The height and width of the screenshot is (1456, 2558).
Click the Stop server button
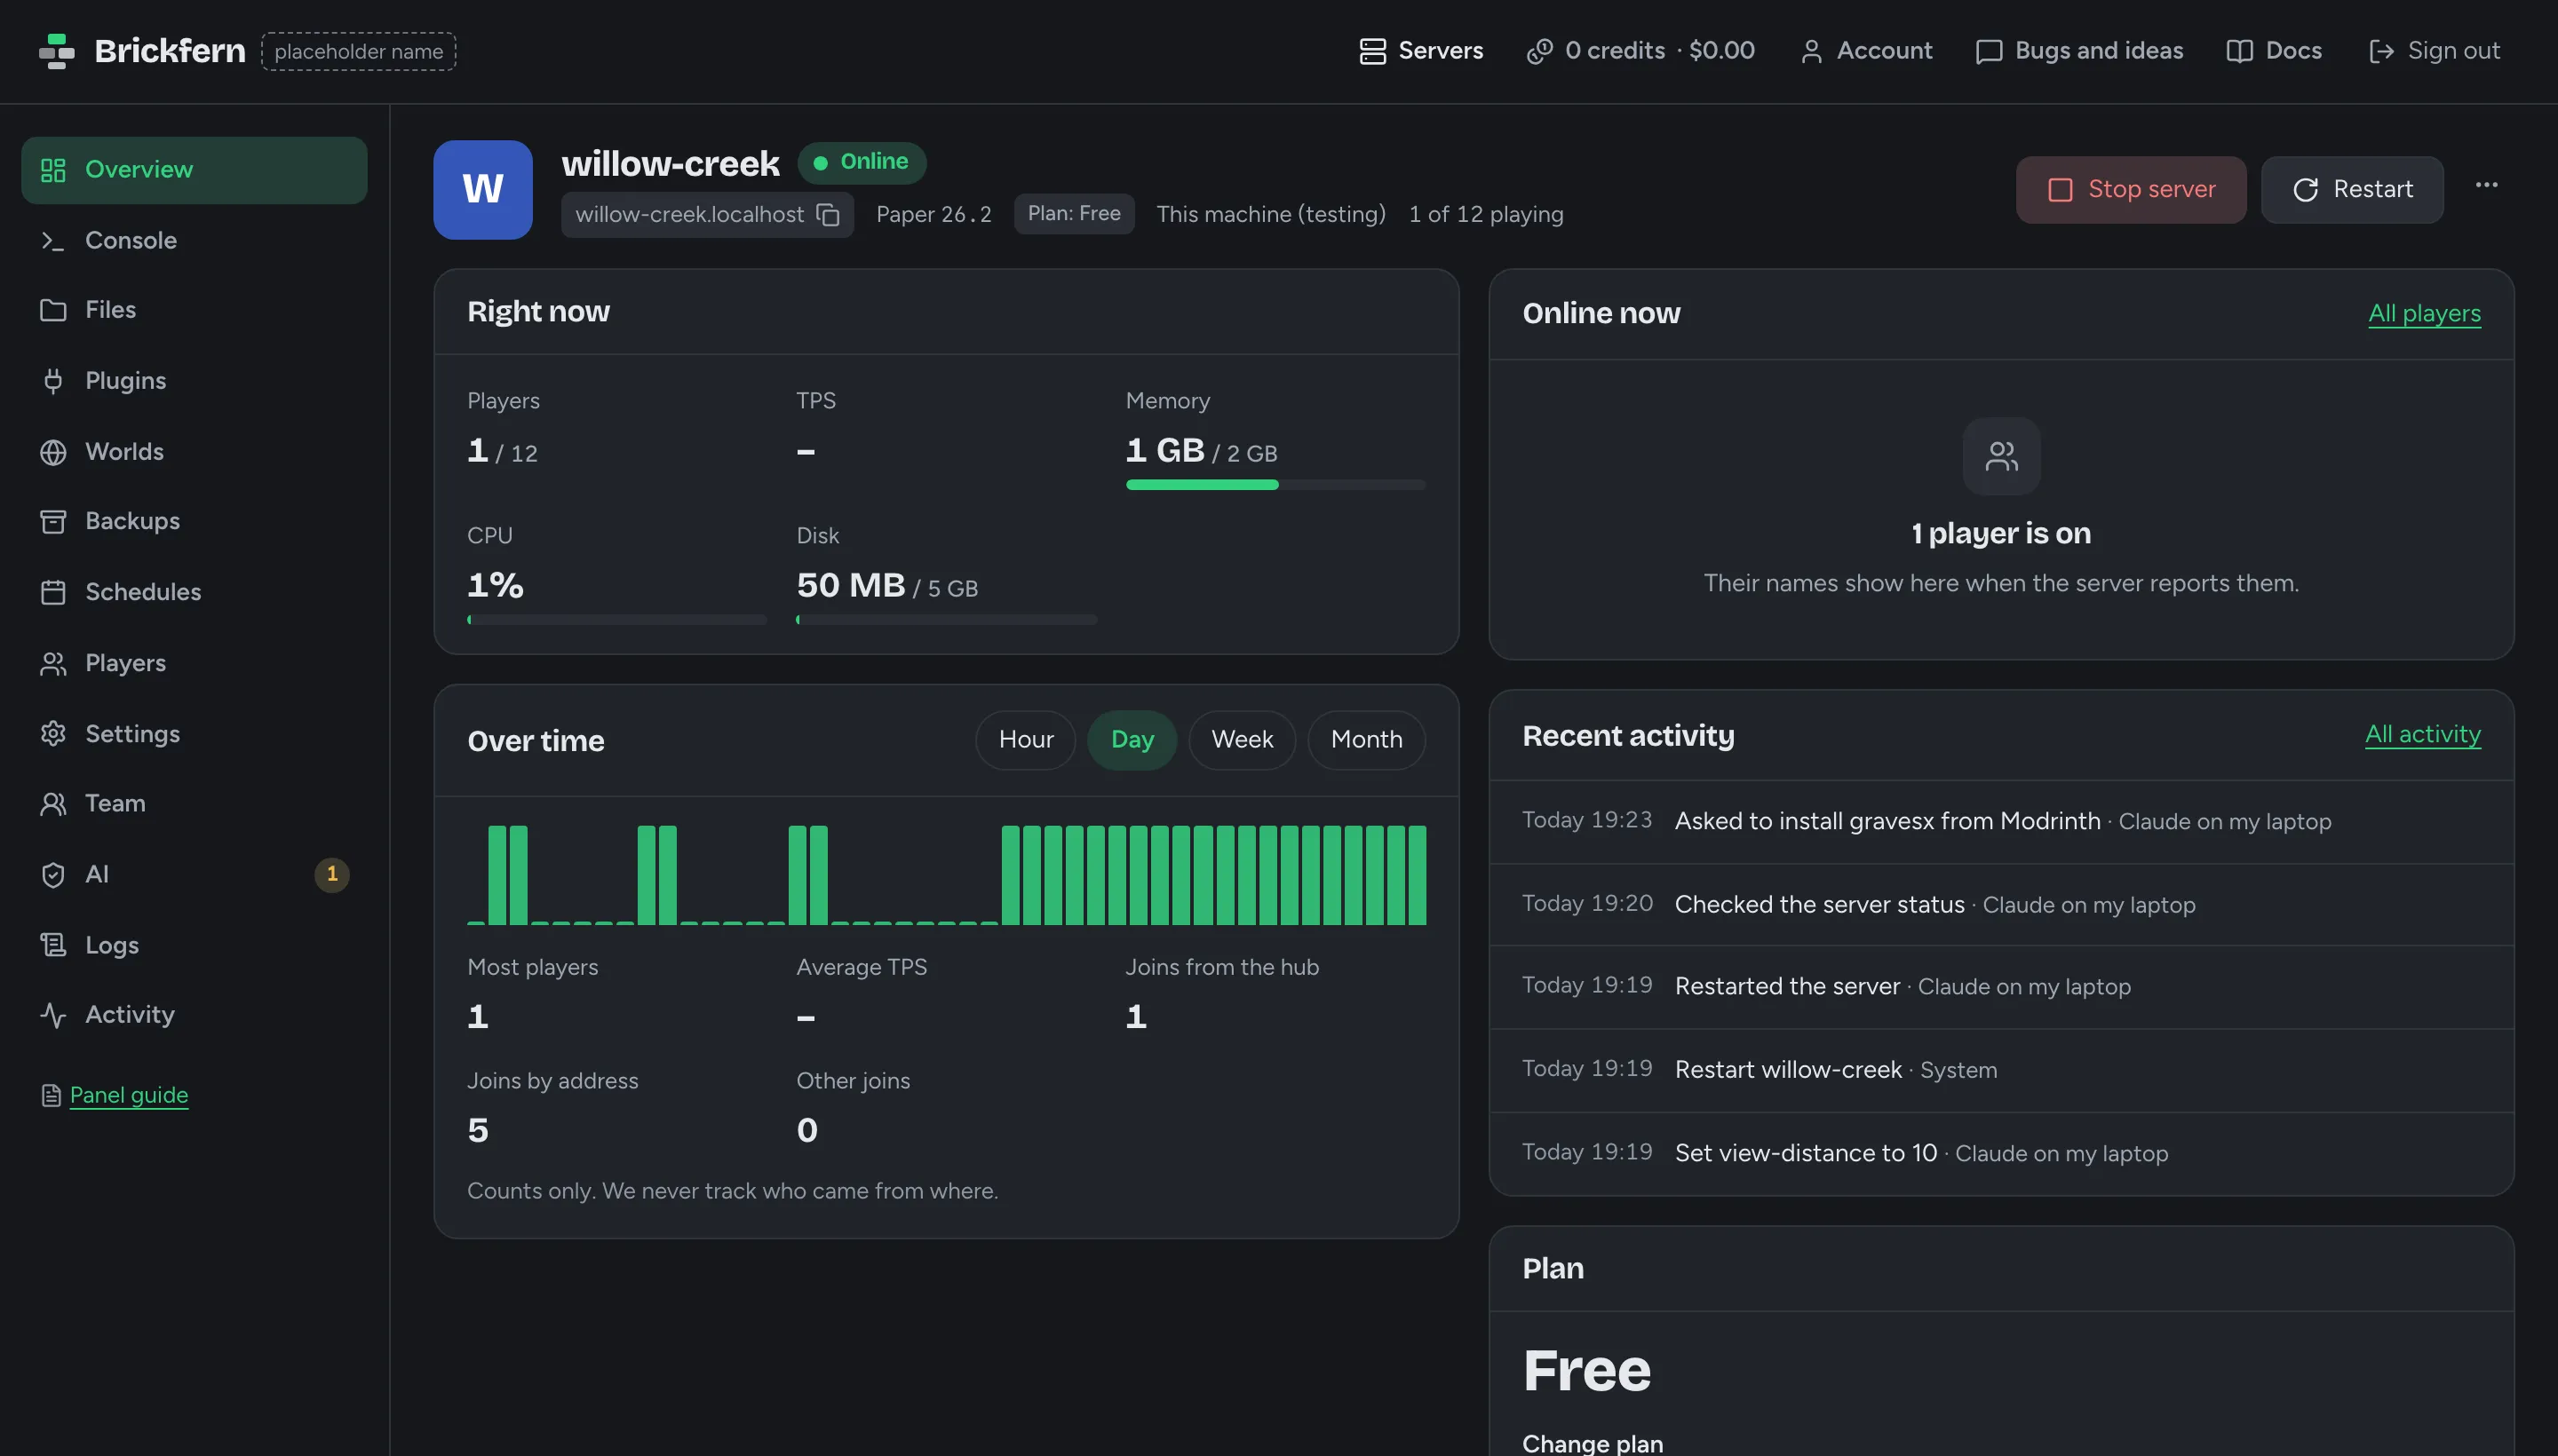[2131, 190]
